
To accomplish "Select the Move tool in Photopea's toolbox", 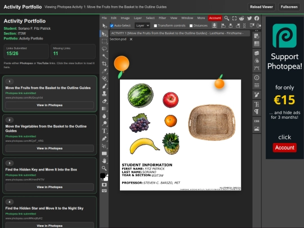I will [x=104, y=34].
